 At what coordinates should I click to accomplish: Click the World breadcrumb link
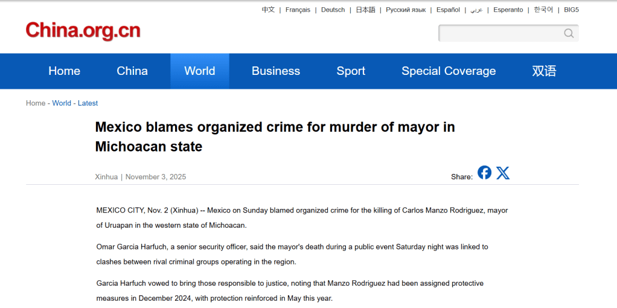62,103
